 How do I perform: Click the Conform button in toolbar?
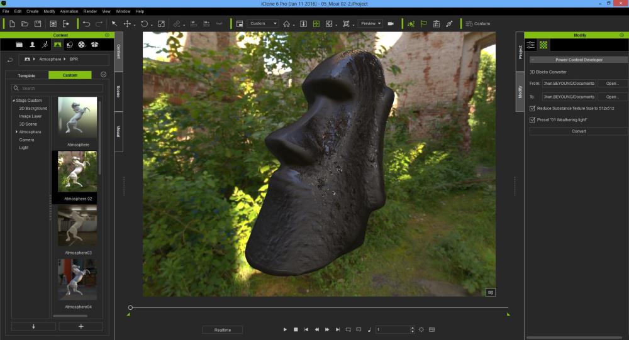(478, 24)
